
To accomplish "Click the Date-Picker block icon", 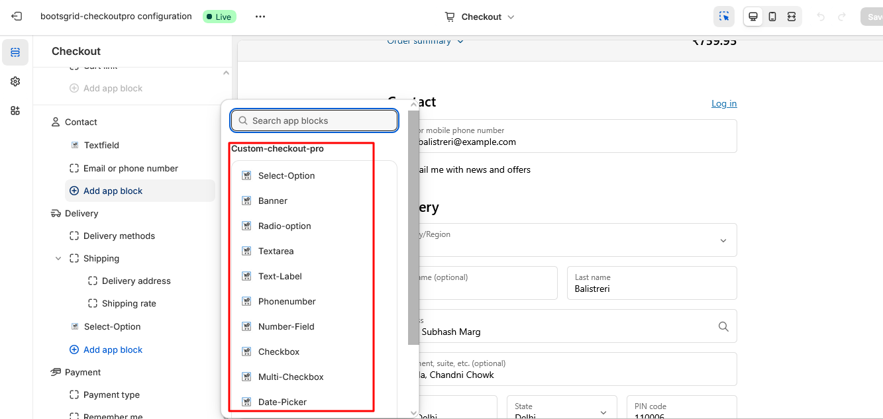I will pyautogui.click(x=246, y=402).
